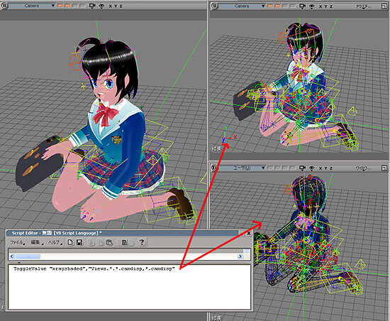Open eye visibility menu in bottom-right viewport
The image size is (390, 321).
(312, 168)
